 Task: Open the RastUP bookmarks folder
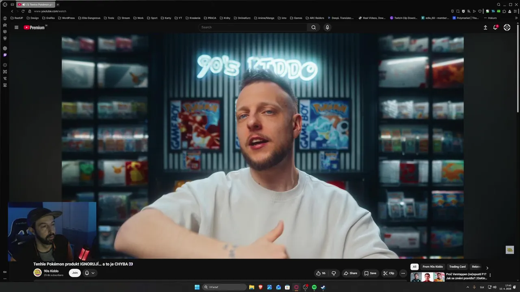coord(17,18)
